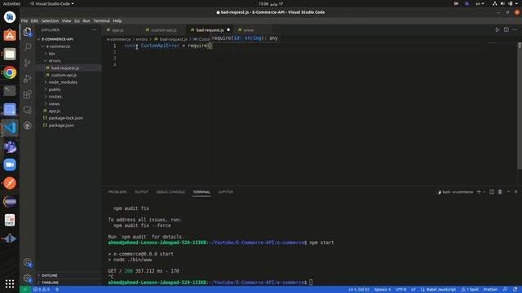Open Zoom from the Ubuntu dock
Screen dimensions: 522x293
click(x=10, y=164)
